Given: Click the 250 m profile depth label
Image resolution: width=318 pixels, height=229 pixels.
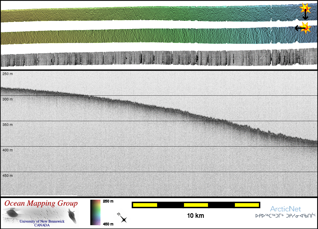Looking at the screenshot, I should point(7,74).
